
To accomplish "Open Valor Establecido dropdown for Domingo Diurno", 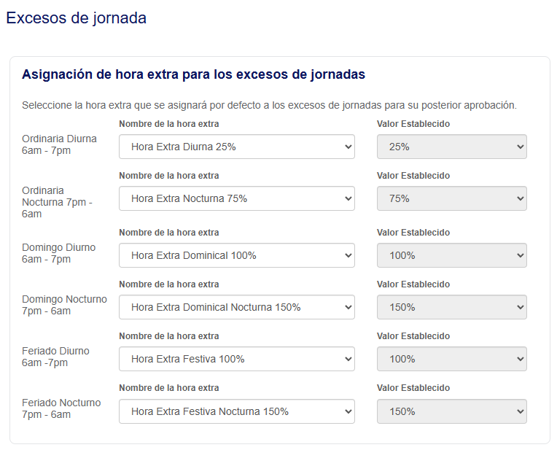I will pyautogui.click(x=451, y=255).
